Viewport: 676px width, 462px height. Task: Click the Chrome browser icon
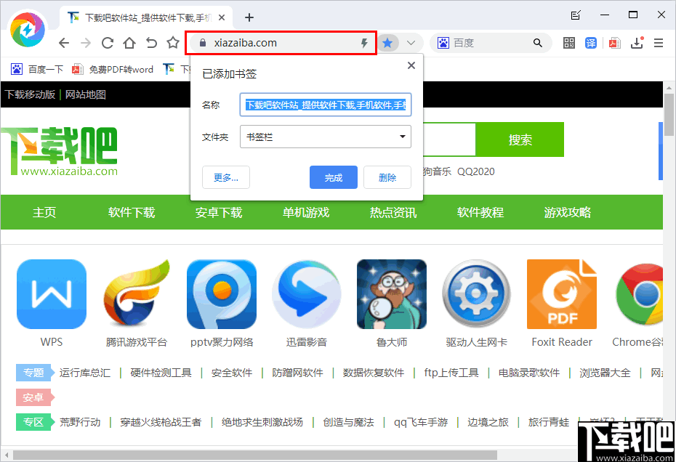[638, 294]
